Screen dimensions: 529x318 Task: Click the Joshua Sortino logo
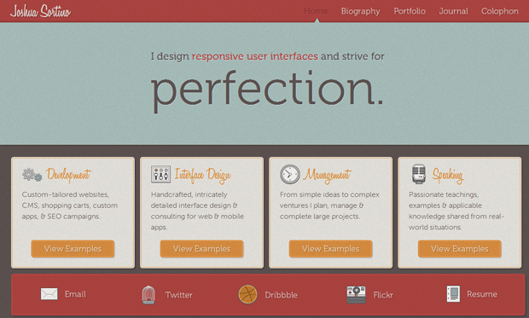click(40, 11)
